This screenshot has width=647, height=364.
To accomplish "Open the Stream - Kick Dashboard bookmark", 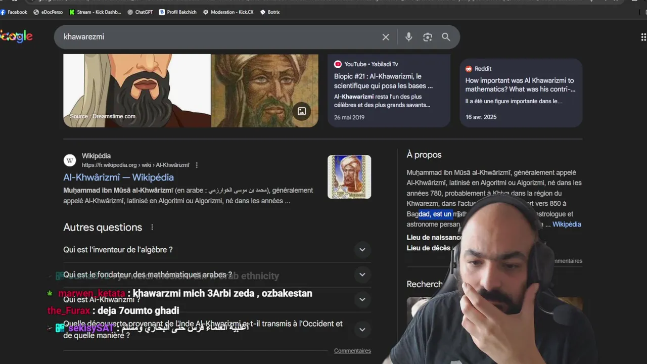I will click(x=95, y=12).
